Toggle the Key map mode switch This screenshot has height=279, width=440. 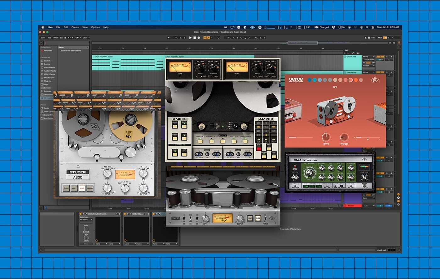[373, 38]
